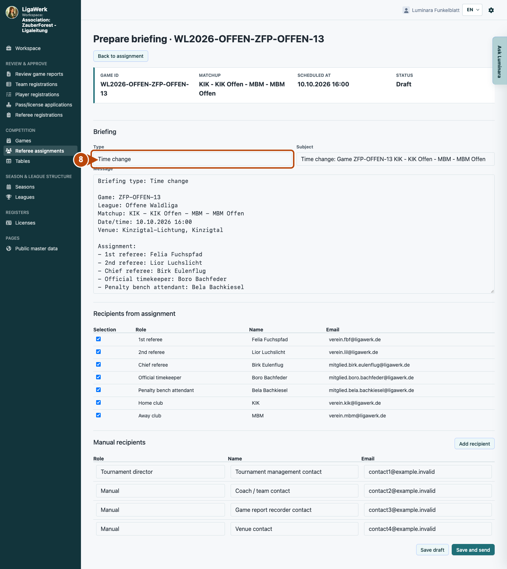This screenshot has width=507, height=569.
Task: Open the Referee assignments menu item
Action: click(40, 151)
